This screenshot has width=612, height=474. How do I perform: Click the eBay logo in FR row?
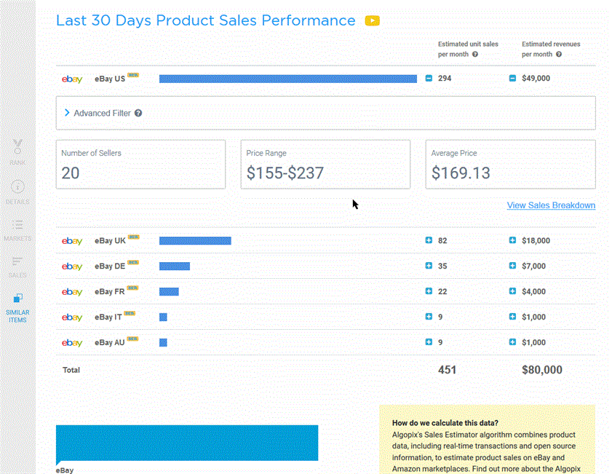[x=72, y=292]
